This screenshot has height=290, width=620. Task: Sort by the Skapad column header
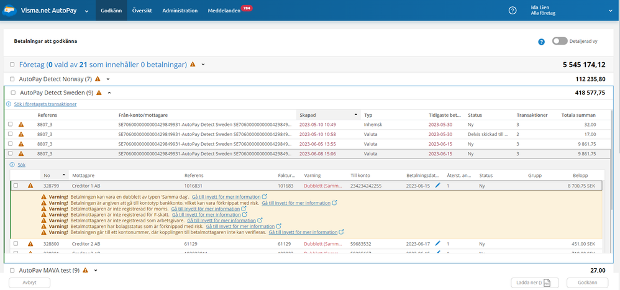coord(329,115)
